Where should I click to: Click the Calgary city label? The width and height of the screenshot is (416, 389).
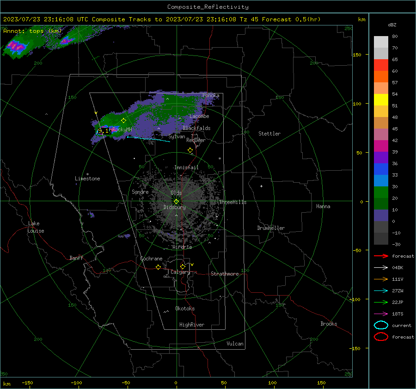pos(180,272)
